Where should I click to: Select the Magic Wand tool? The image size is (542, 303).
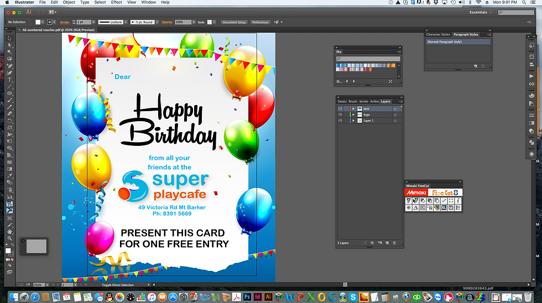[10, 52]
